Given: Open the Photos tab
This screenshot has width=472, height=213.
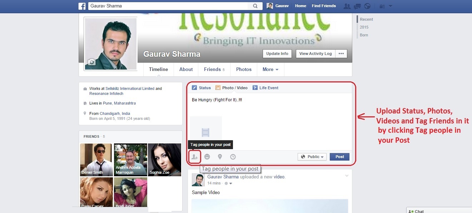Looking at the screenshot, I should (244, 70).
